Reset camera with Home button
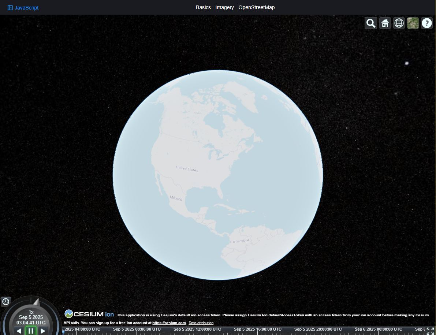The height and width of the screenshot is (335, 436). click(x=385, y=23)
